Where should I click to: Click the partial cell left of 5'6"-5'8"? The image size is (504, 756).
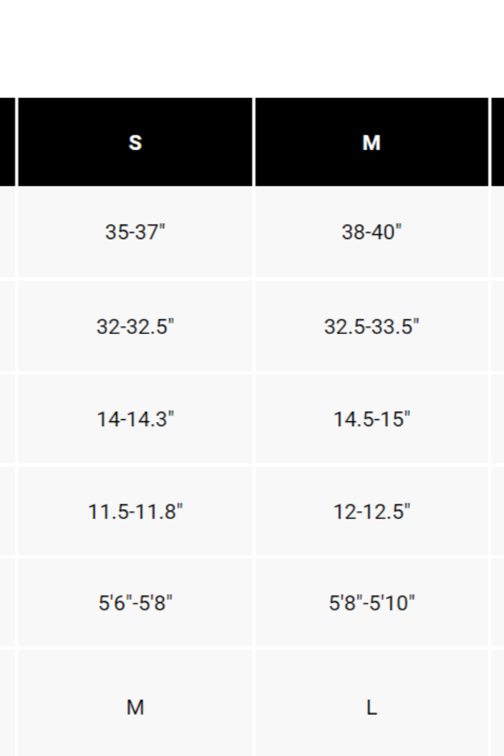pyautogui.click(x=6, y=603)
